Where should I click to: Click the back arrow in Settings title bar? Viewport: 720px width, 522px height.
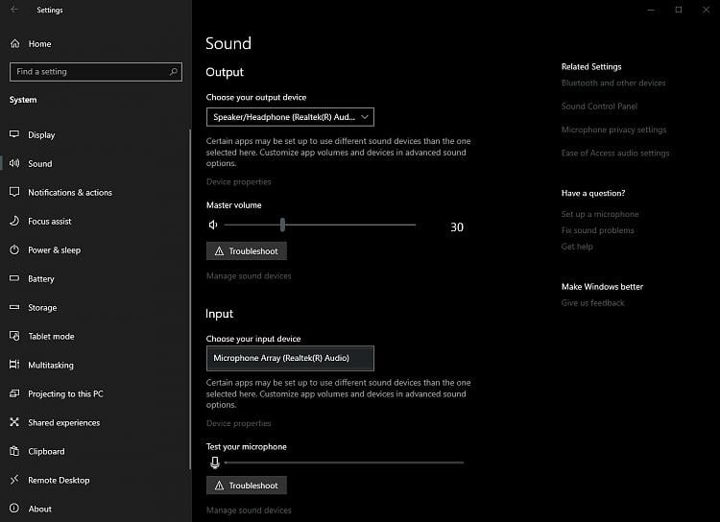pyautogui.click(x=14, y=10)
